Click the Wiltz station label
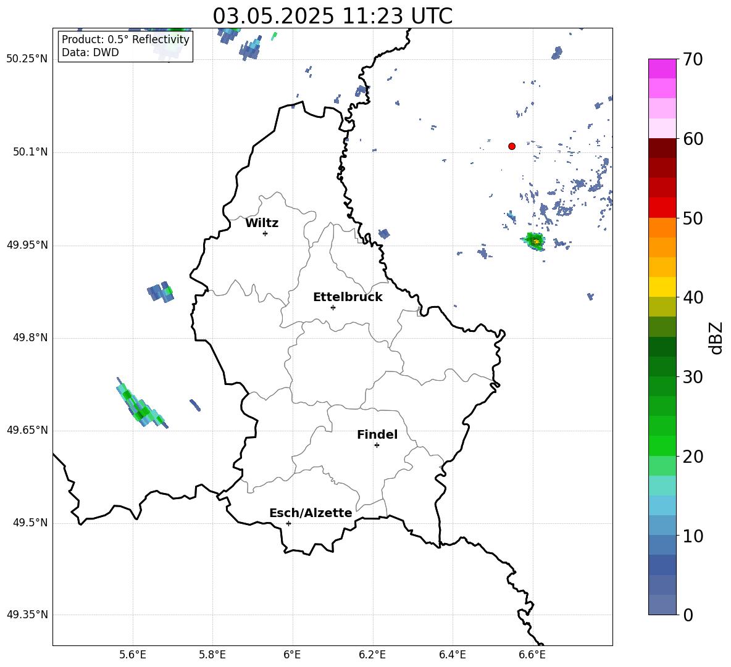 [262, 223]
